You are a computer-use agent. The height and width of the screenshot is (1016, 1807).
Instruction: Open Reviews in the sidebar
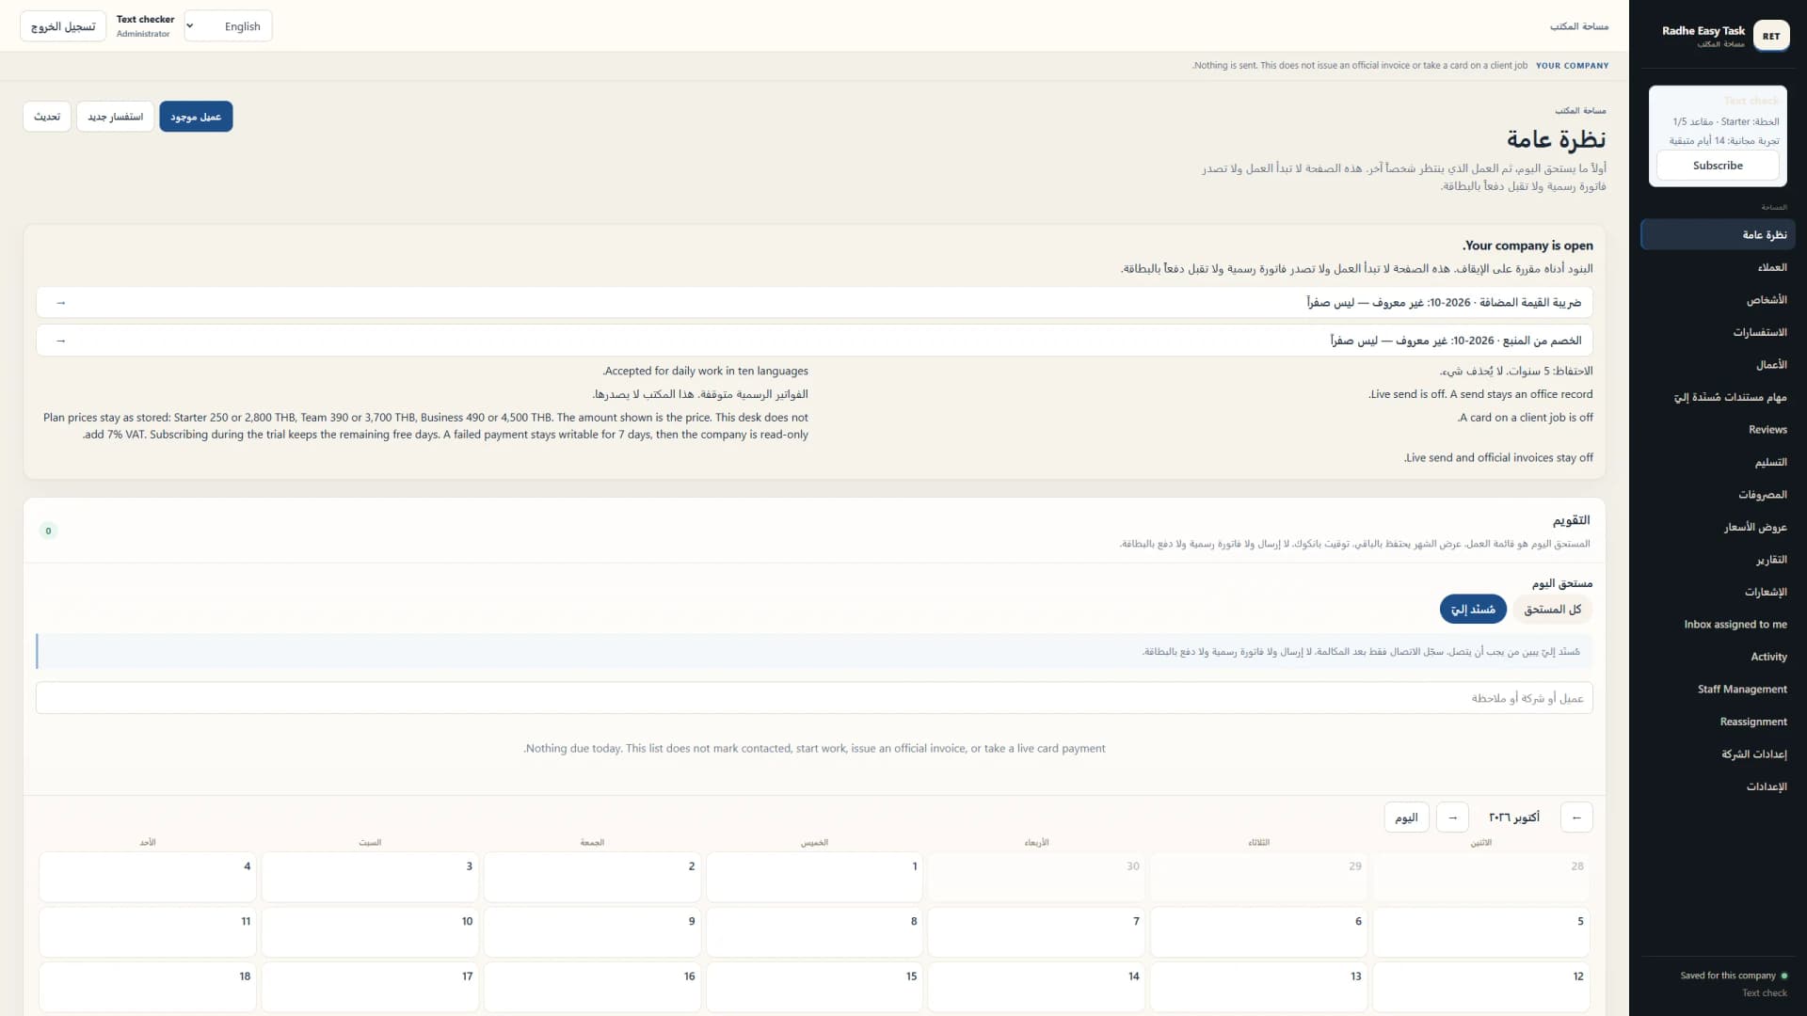pyautogui.click(x=1718, y=430)
